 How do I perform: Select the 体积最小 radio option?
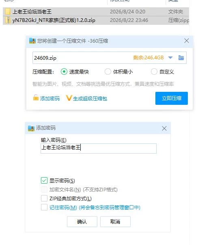click(108, 72)
